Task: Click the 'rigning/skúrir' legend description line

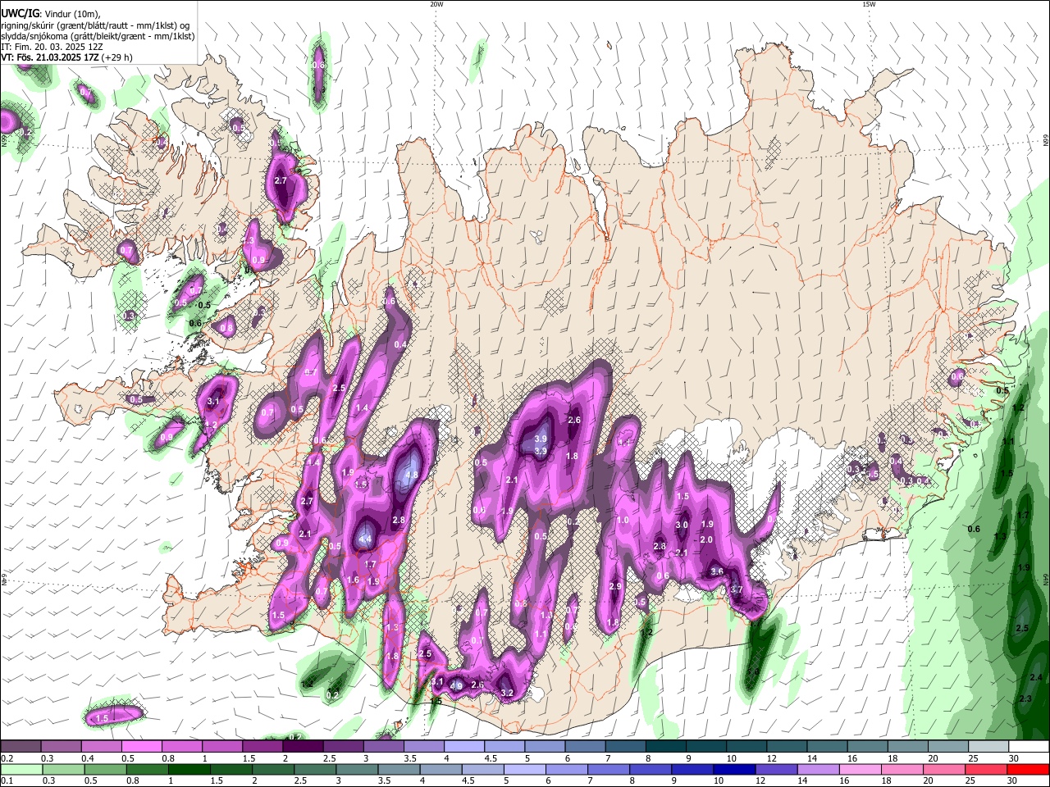Action: 95,25
